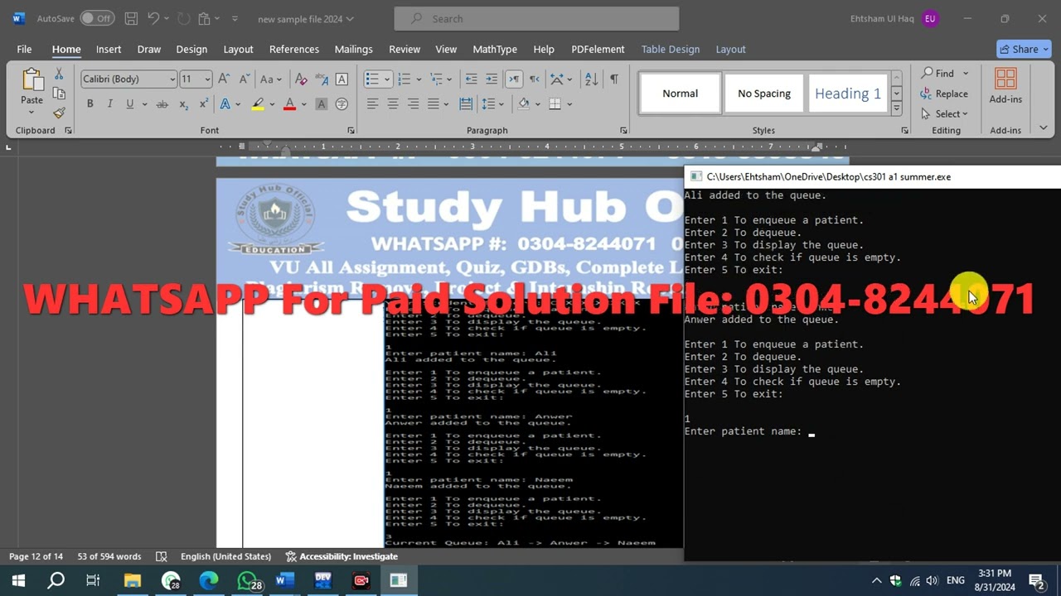
Task: Toggle Bold formatting
Action: point(90,104)
